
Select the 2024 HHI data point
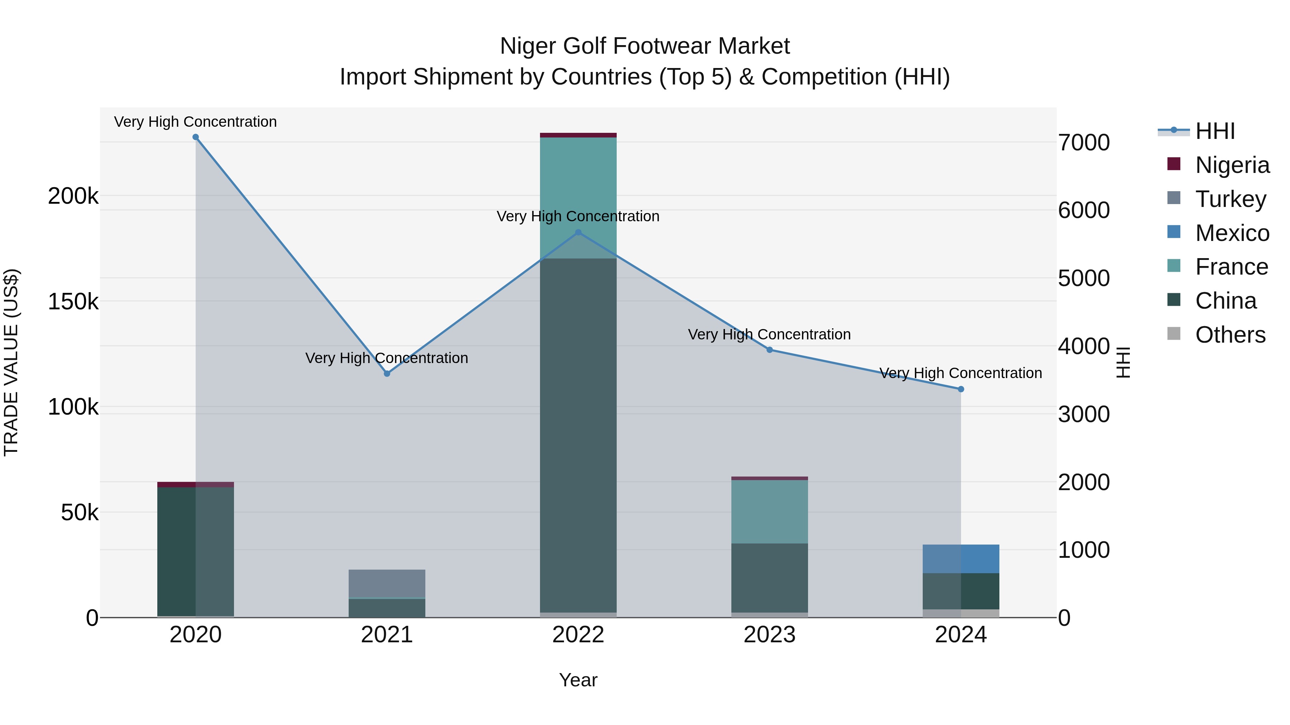pyautogui.click(x=961, y=389)
